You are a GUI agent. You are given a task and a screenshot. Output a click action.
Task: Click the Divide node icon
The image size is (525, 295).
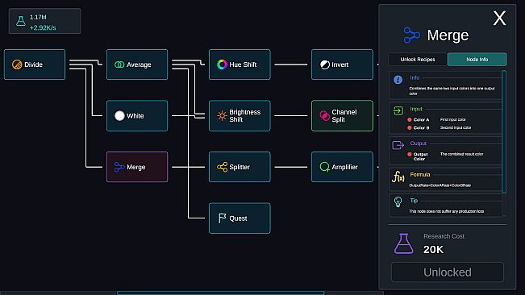tap(17, 64)
